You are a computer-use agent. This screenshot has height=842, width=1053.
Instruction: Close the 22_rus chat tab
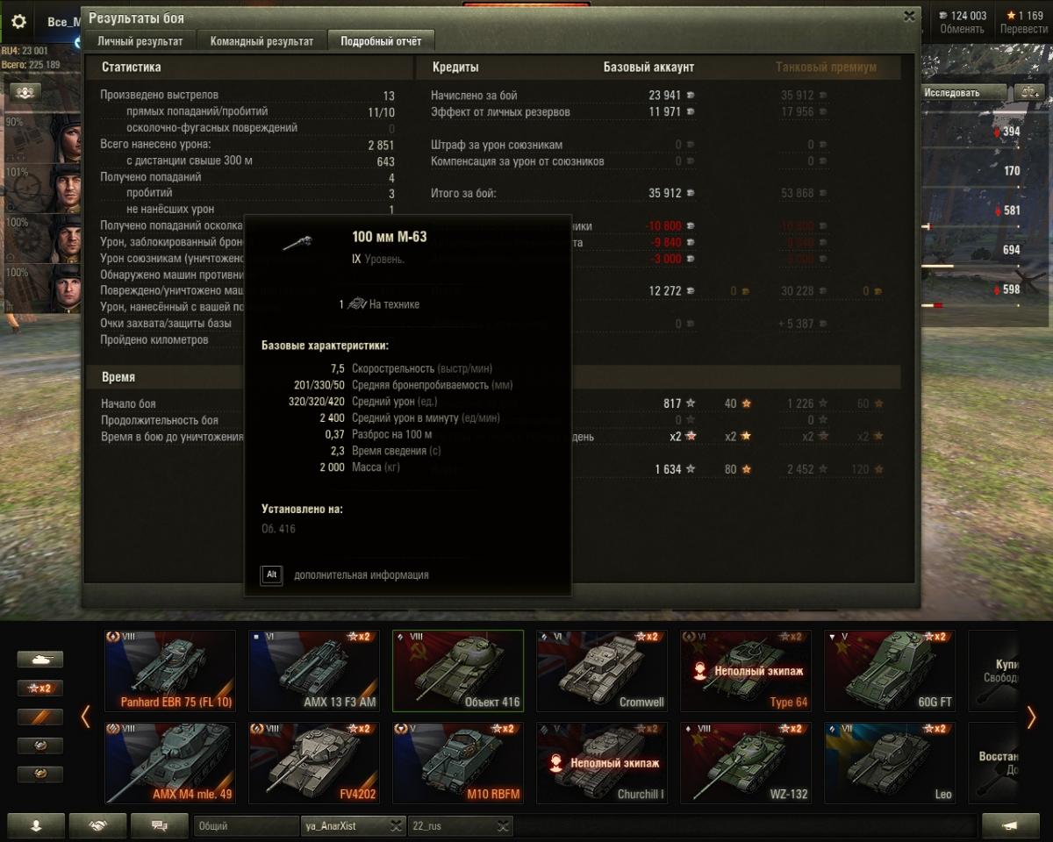pos(503,826)
